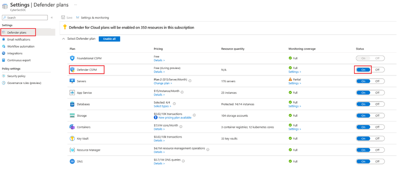Open Settings link for Containers coverage
Screen dimensions: 398x169
click(295, 129)
